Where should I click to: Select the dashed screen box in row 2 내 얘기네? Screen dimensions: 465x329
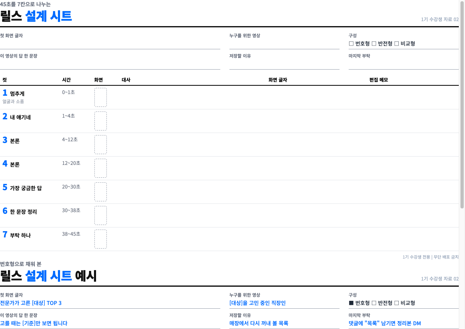[x=101, y=121]
